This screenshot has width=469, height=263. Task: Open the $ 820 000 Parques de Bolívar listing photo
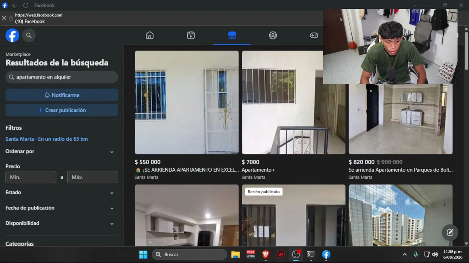400,119
